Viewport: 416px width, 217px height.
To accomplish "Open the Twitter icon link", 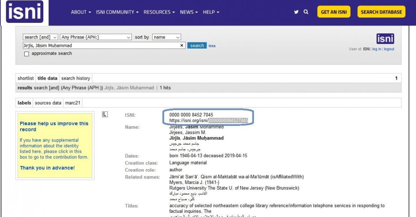I will pos(296,12).
